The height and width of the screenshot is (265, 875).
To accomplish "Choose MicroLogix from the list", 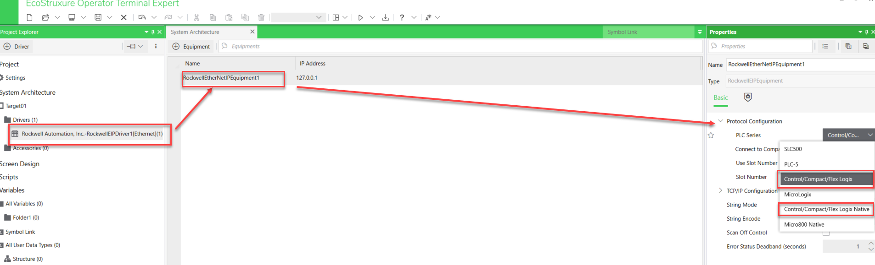I will (x=826, y=195).
